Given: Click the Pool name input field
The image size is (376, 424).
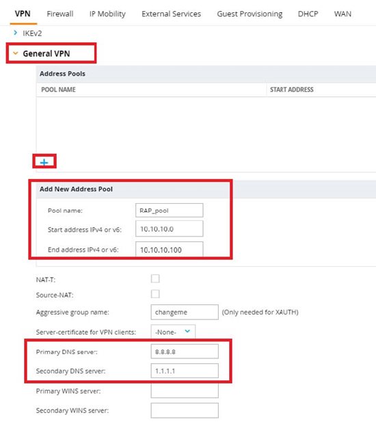Looking at the screenshot, I should click(x=170, y=211).
